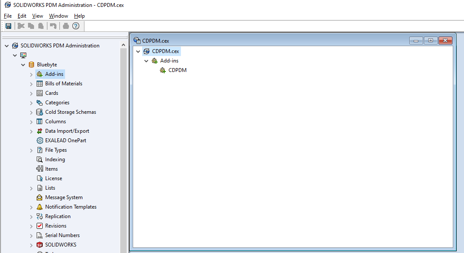
Task: Click the EXALEAD OnePart gear icon
Action: [40, 141]
